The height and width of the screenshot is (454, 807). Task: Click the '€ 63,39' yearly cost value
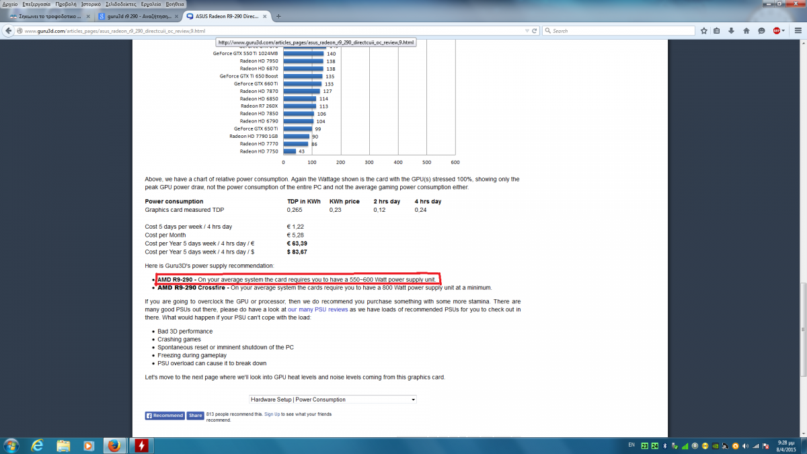point(298,243)
